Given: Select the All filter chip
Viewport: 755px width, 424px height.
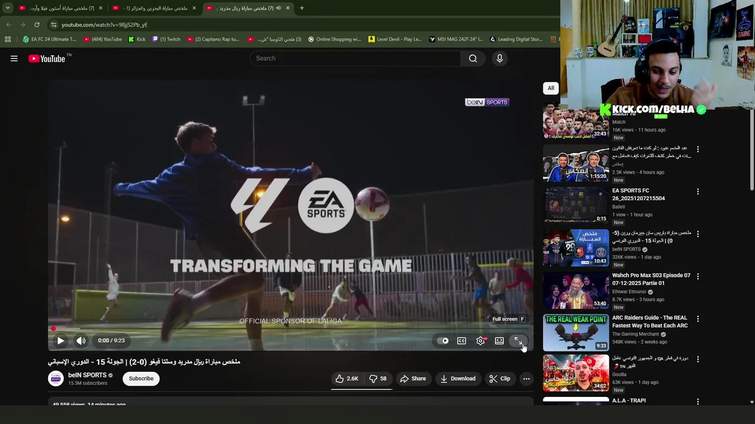Looking at the screenshot, I should click(551, 88).
